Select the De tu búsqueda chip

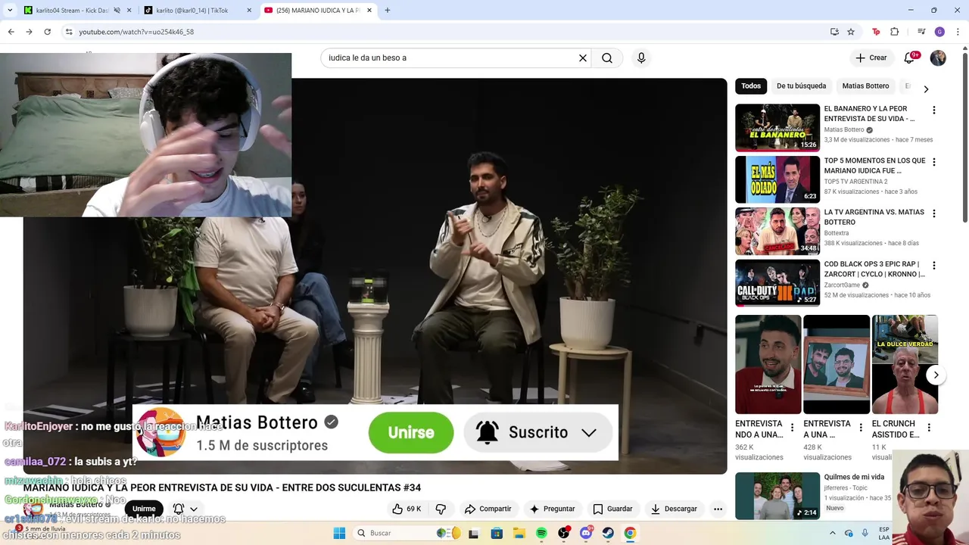click(x=801, y=86)
